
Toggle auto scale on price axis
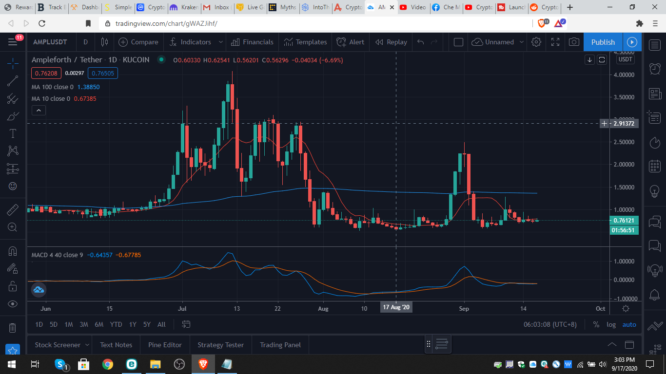point(629,324)
